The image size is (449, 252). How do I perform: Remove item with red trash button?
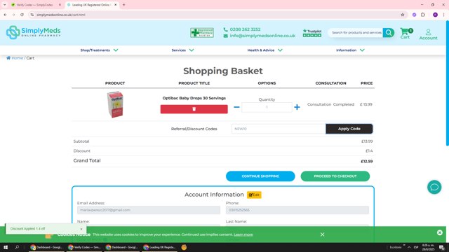pyautogui.click(x=194, y=109)
